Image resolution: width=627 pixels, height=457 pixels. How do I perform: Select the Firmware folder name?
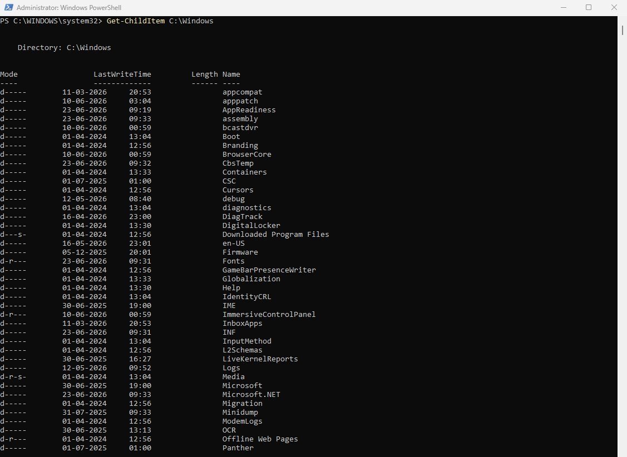[240, 252]
